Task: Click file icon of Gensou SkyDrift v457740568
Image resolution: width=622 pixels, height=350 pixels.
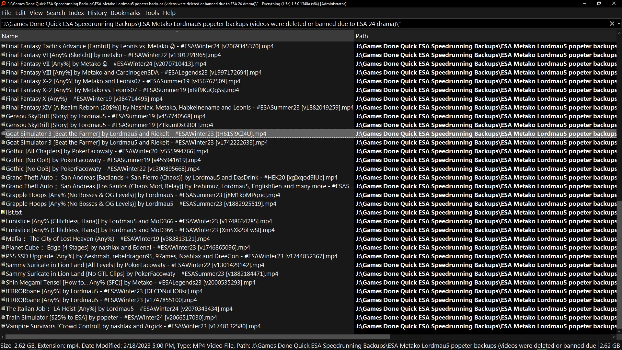Action: 3,116
